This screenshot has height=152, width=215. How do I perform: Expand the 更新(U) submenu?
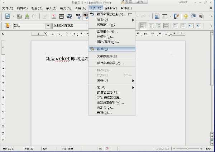[x=112, y=80]
